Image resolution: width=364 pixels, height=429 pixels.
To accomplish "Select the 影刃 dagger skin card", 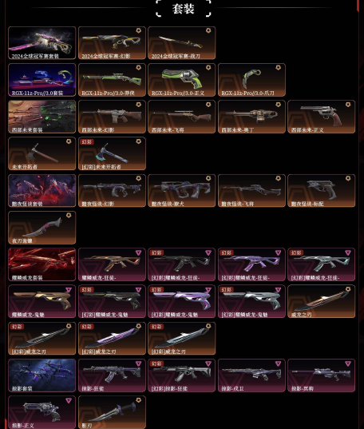I will click(x=112, y=412).
